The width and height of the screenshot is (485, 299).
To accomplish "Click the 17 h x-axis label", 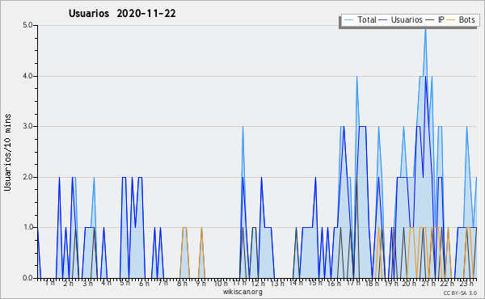I will [x=353, y=283].
